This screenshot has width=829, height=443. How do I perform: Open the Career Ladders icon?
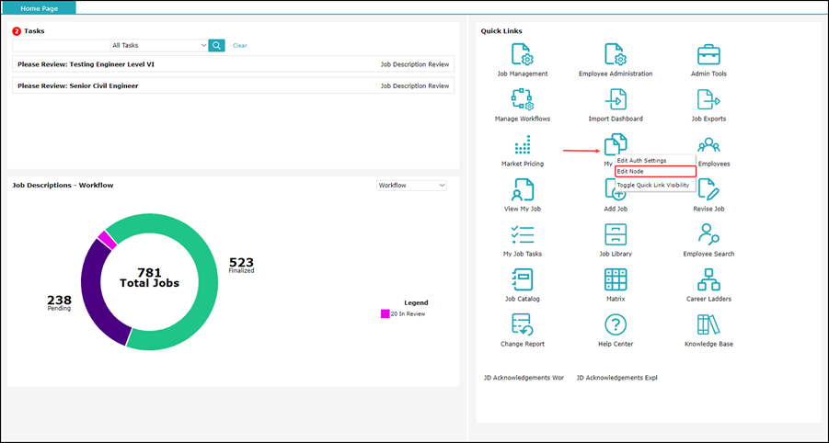708,279
